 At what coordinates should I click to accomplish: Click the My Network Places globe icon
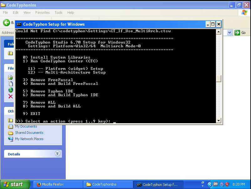click(11, 139)
